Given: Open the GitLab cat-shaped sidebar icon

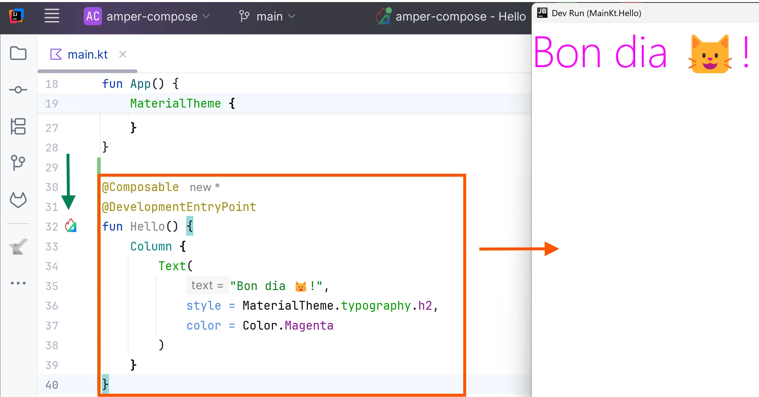Looking at the screenshot, I should click(x=18, y=200).
